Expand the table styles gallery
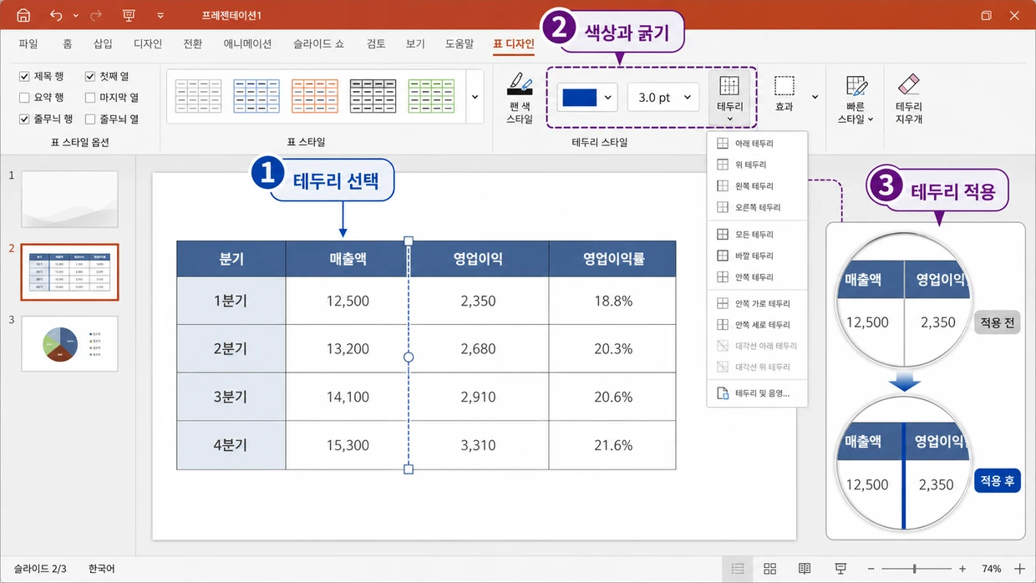 (475, 97)
